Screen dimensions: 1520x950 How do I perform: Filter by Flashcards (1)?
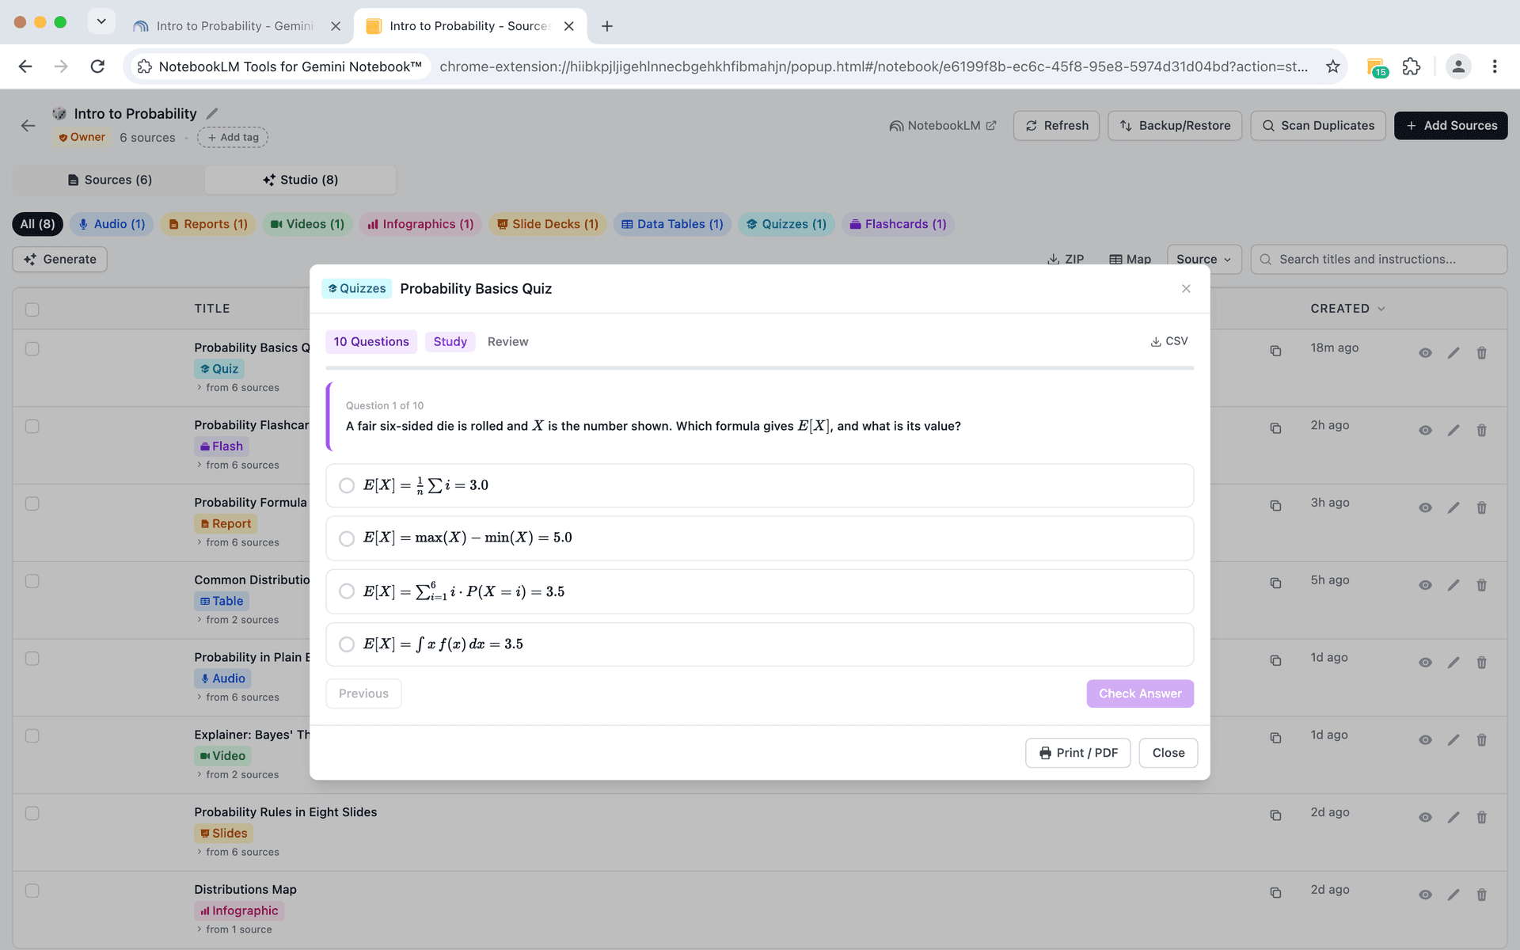pyautogui.click(x=898, y=224)
